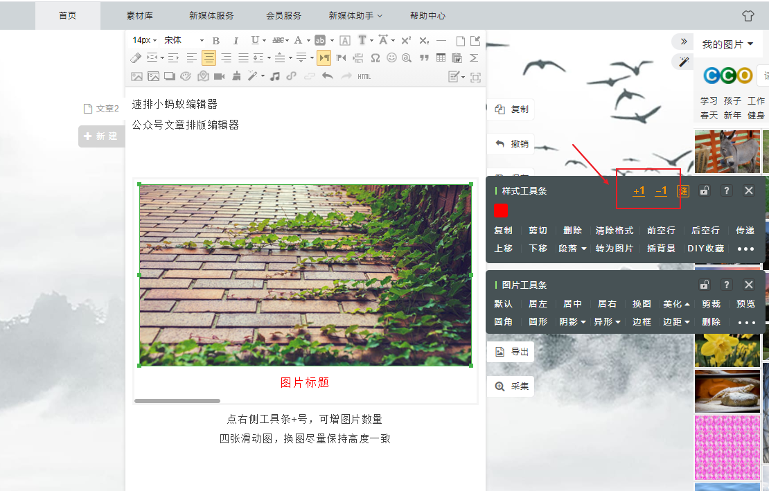Click the 采集 side button
The width and height of the screenshot is (769, 491).
click(x=511, y=386)
